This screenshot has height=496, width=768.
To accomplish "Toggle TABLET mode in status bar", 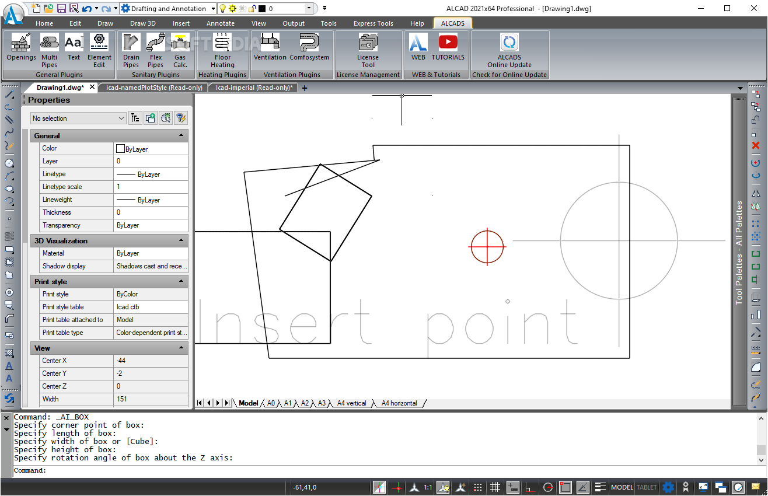I will click(x=647, y=487).
